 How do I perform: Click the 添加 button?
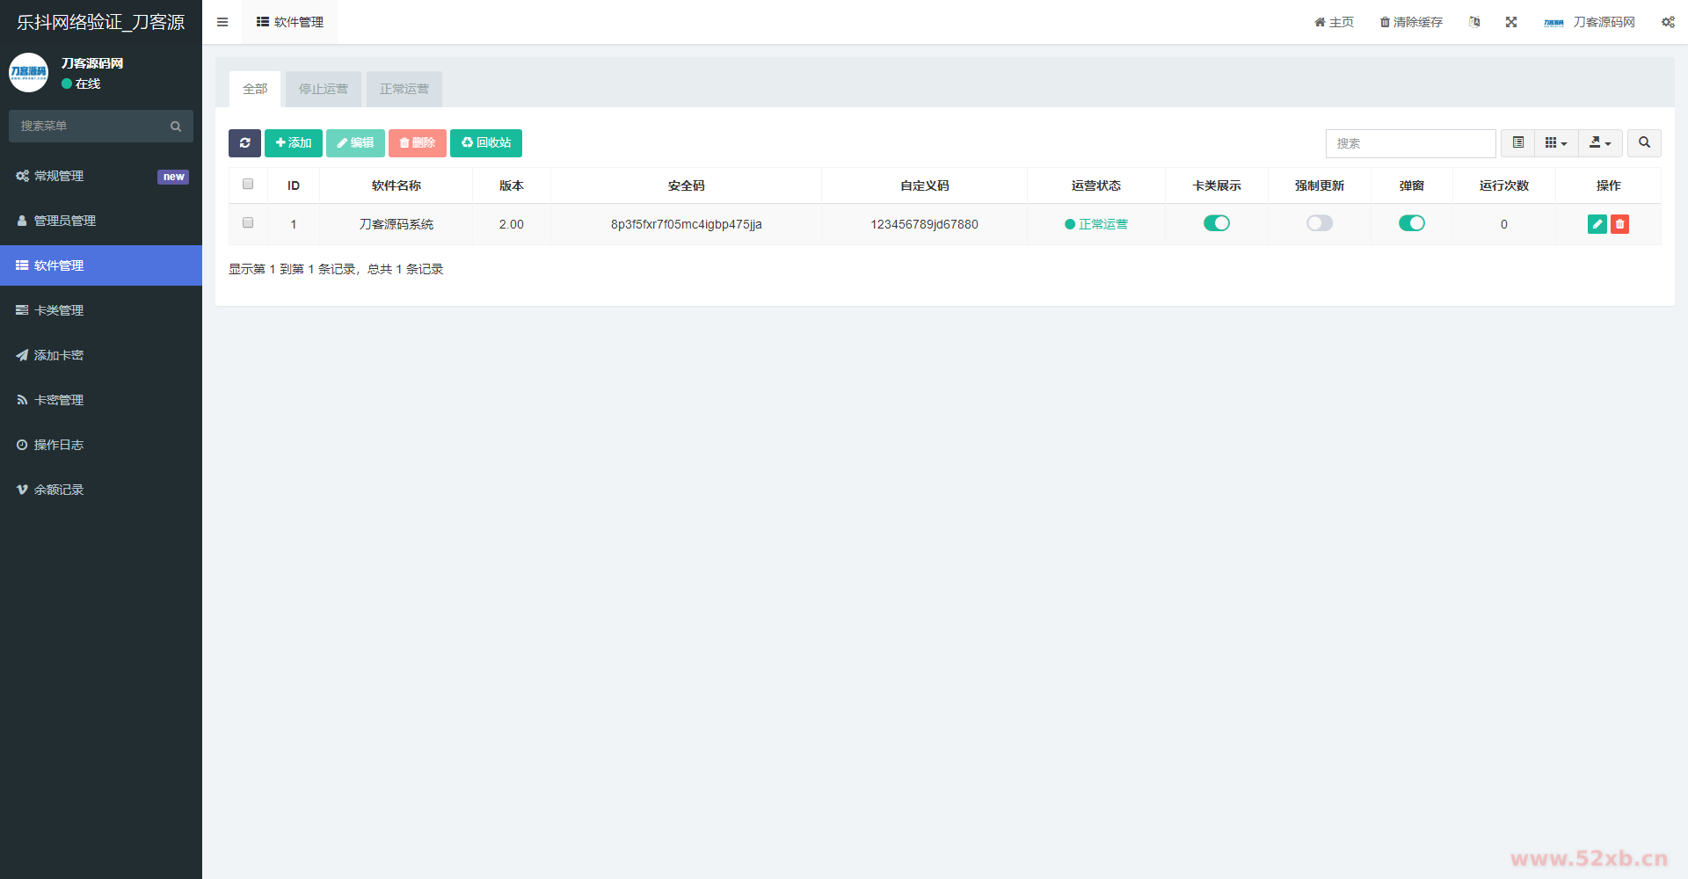(x=293, y=143)
